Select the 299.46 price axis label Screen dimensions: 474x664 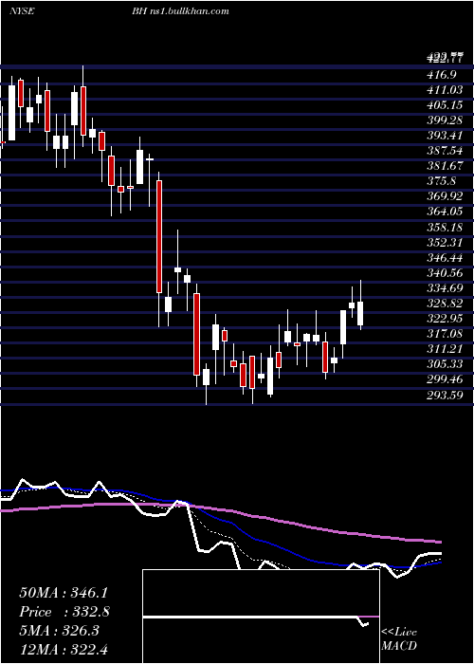click(x=446, y=379)
